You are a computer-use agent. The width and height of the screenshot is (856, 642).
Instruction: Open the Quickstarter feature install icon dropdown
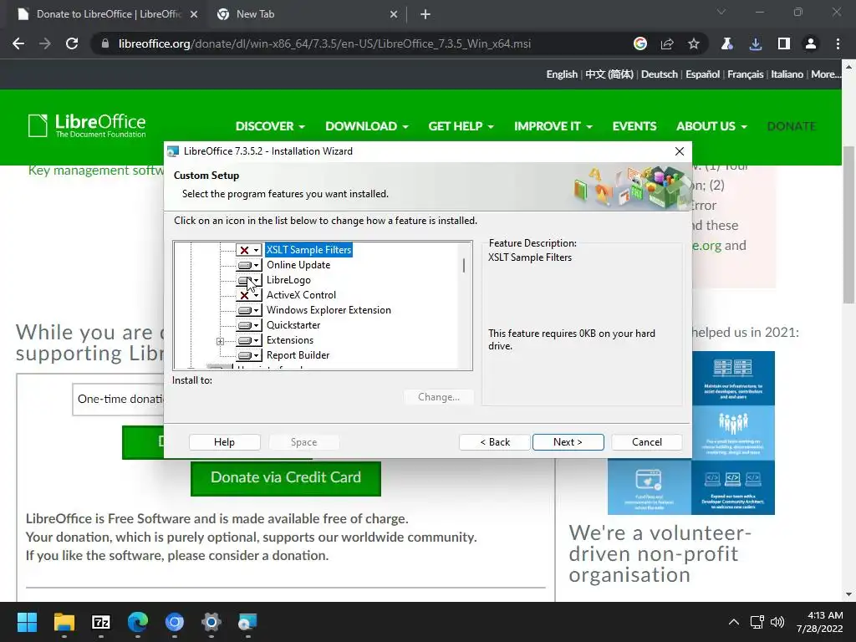tap(248, 325)
